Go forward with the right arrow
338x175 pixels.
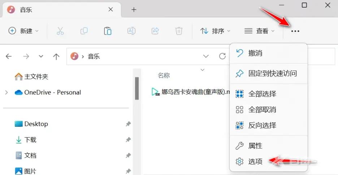[x=26, y=56]
